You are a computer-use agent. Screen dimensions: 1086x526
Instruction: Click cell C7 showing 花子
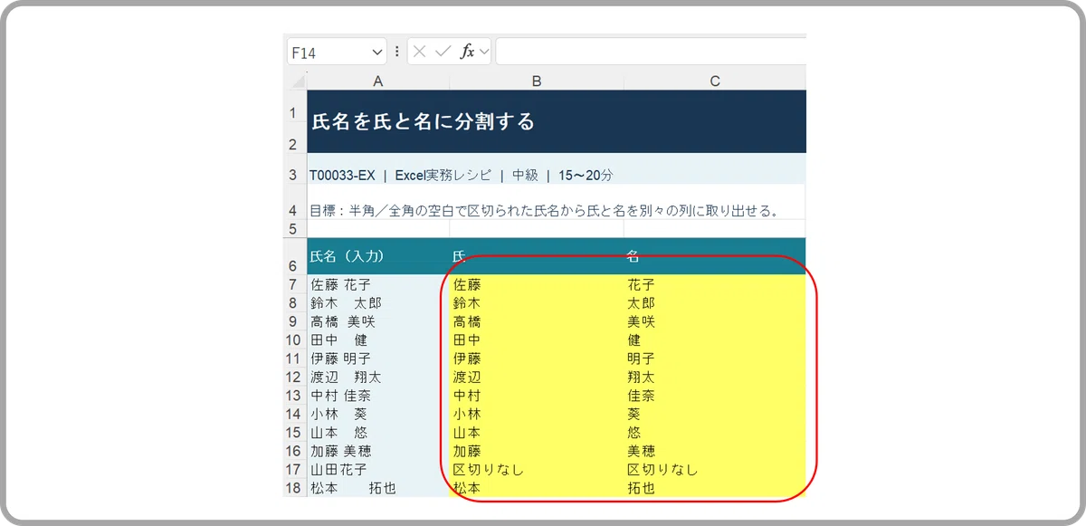(x=715, y=284)
